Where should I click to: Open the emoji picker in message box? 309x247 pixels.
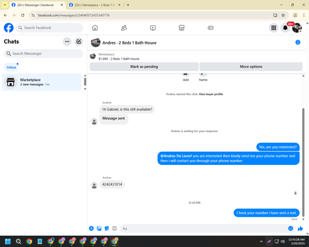pos(290,228)
